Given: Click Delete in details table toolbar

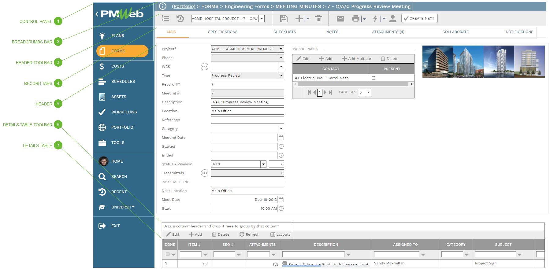Looking at the screenshot, I should click(221, 234).
